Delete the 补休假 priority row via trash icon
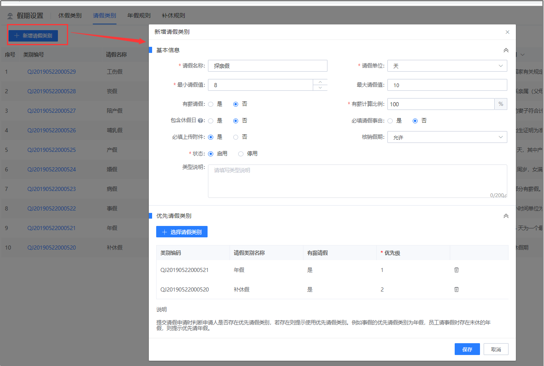Image resolution: width=544 pixels, height=366 pixels. tap(456, 289)
